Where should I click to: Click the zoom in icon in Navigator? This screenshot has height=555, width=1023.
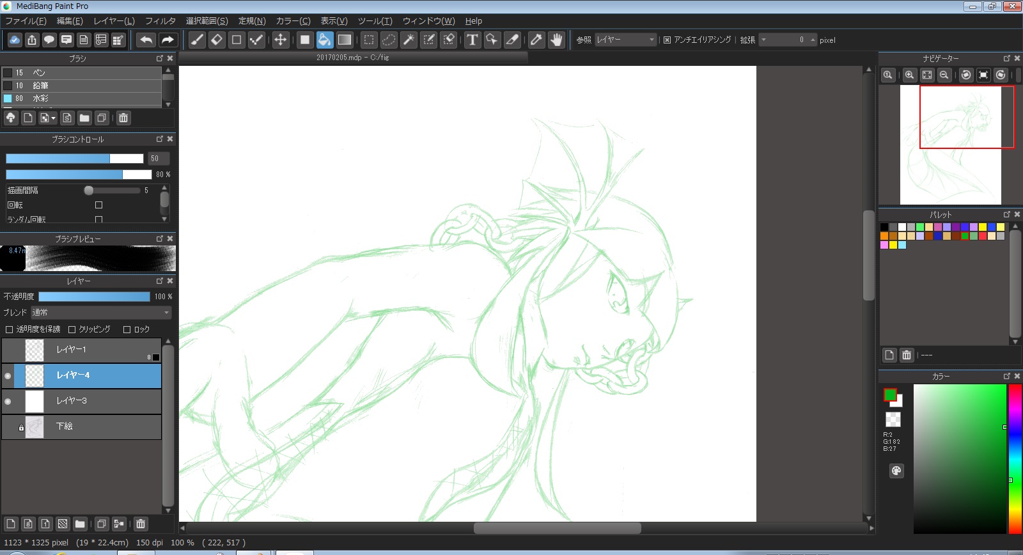(x=909, y=75)
